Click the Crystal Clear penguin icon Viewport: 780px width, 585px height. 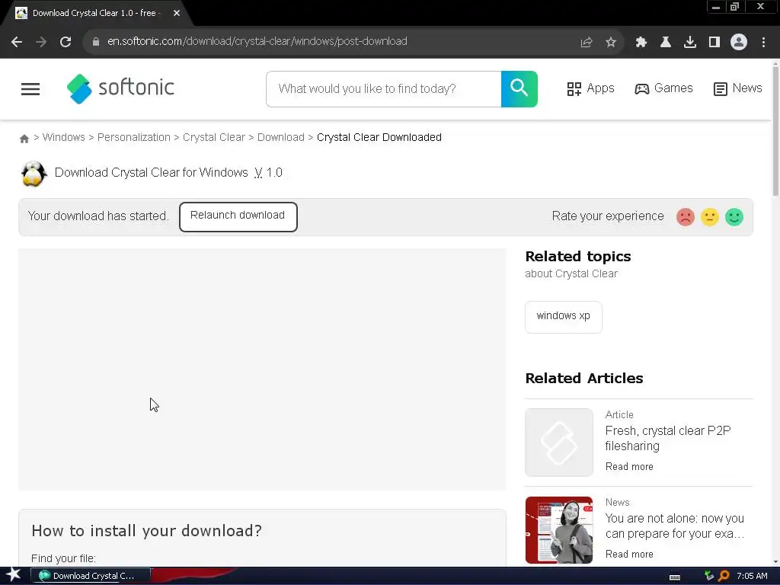pyautogui.click(x=34, y=174)
